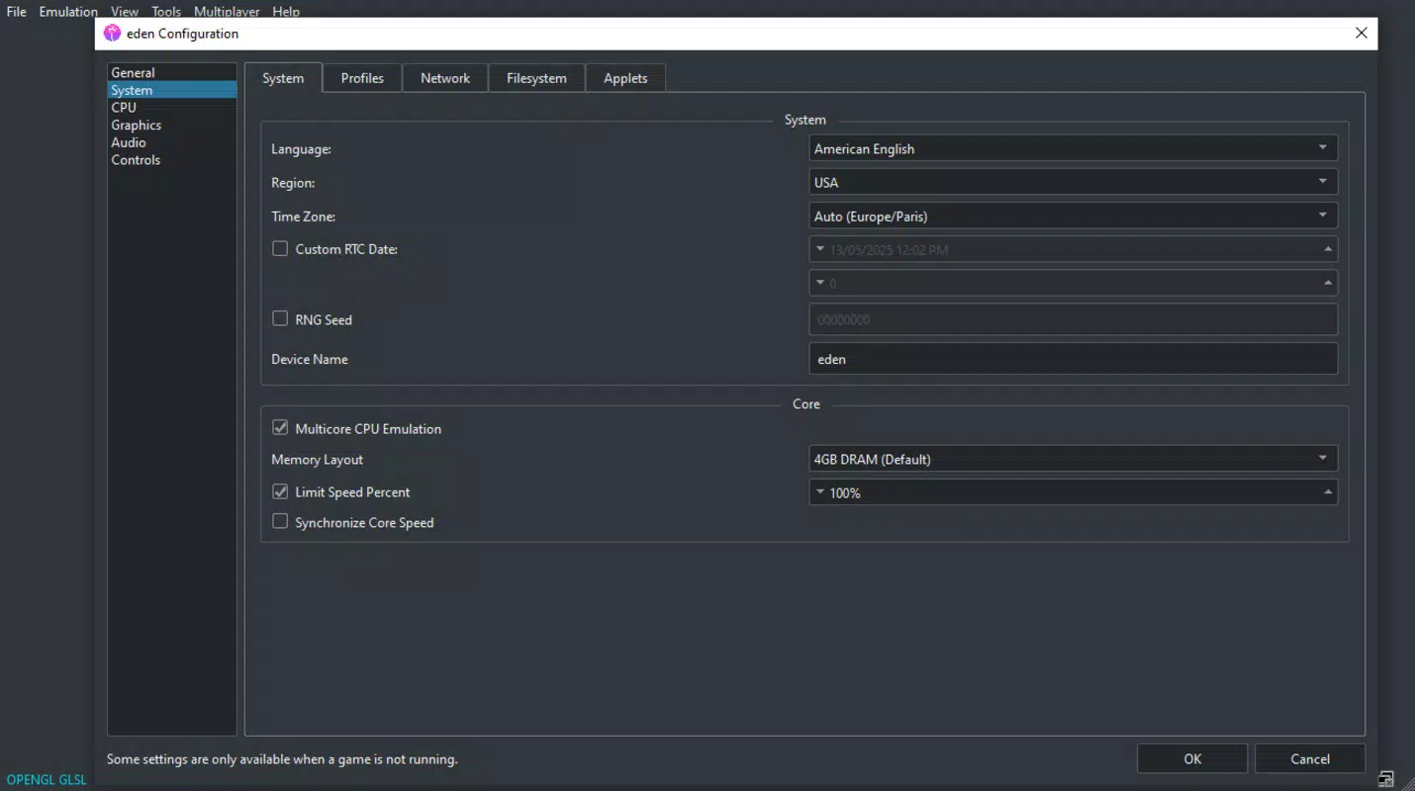Open the Language dropdown
The height and width of the screenshot is (791, 1415).
[x=1074, y=148]
